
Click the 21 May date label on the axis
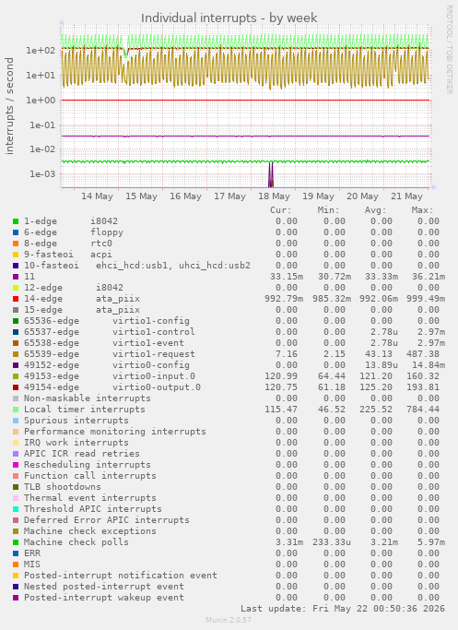tap(406, 196)
